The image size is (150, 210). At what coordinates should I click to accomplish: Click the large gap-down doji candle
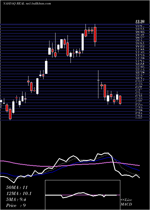pyautogui.click(x=98, y=84)
